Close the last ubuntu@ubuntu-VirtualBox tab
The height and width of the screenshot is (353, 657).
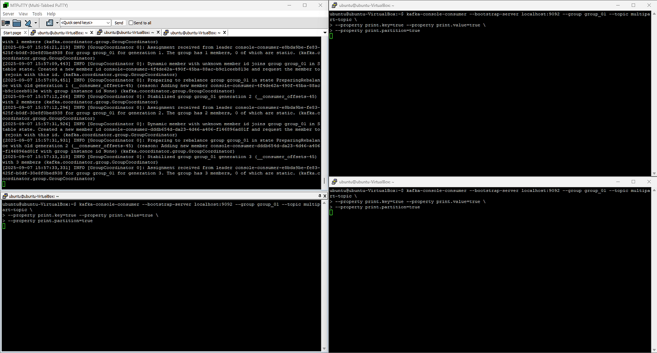[224, 33]
